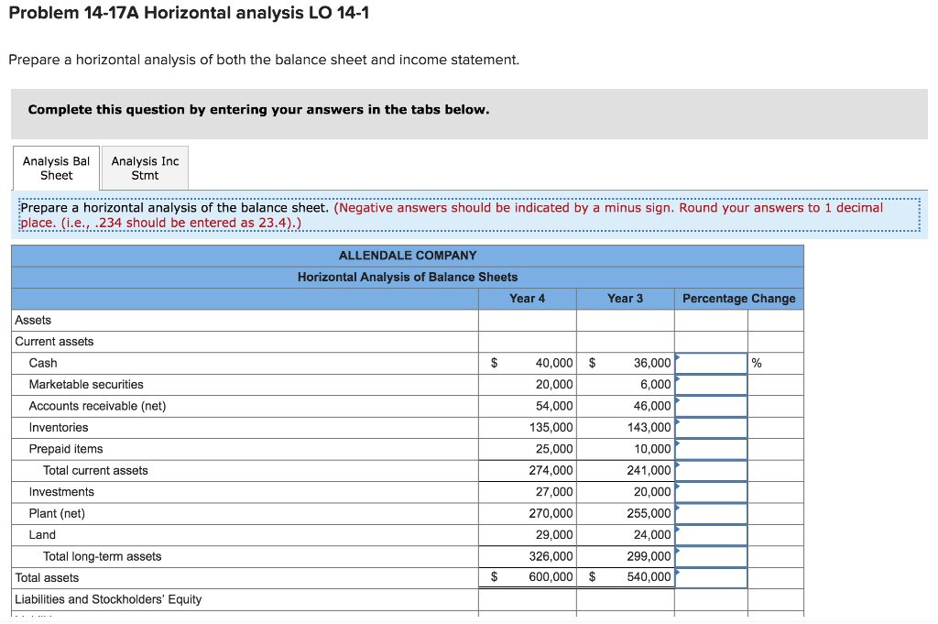Screen dimensions: 938x624
Task: Click the Cash percentage change input field
Action: point(711,362)
